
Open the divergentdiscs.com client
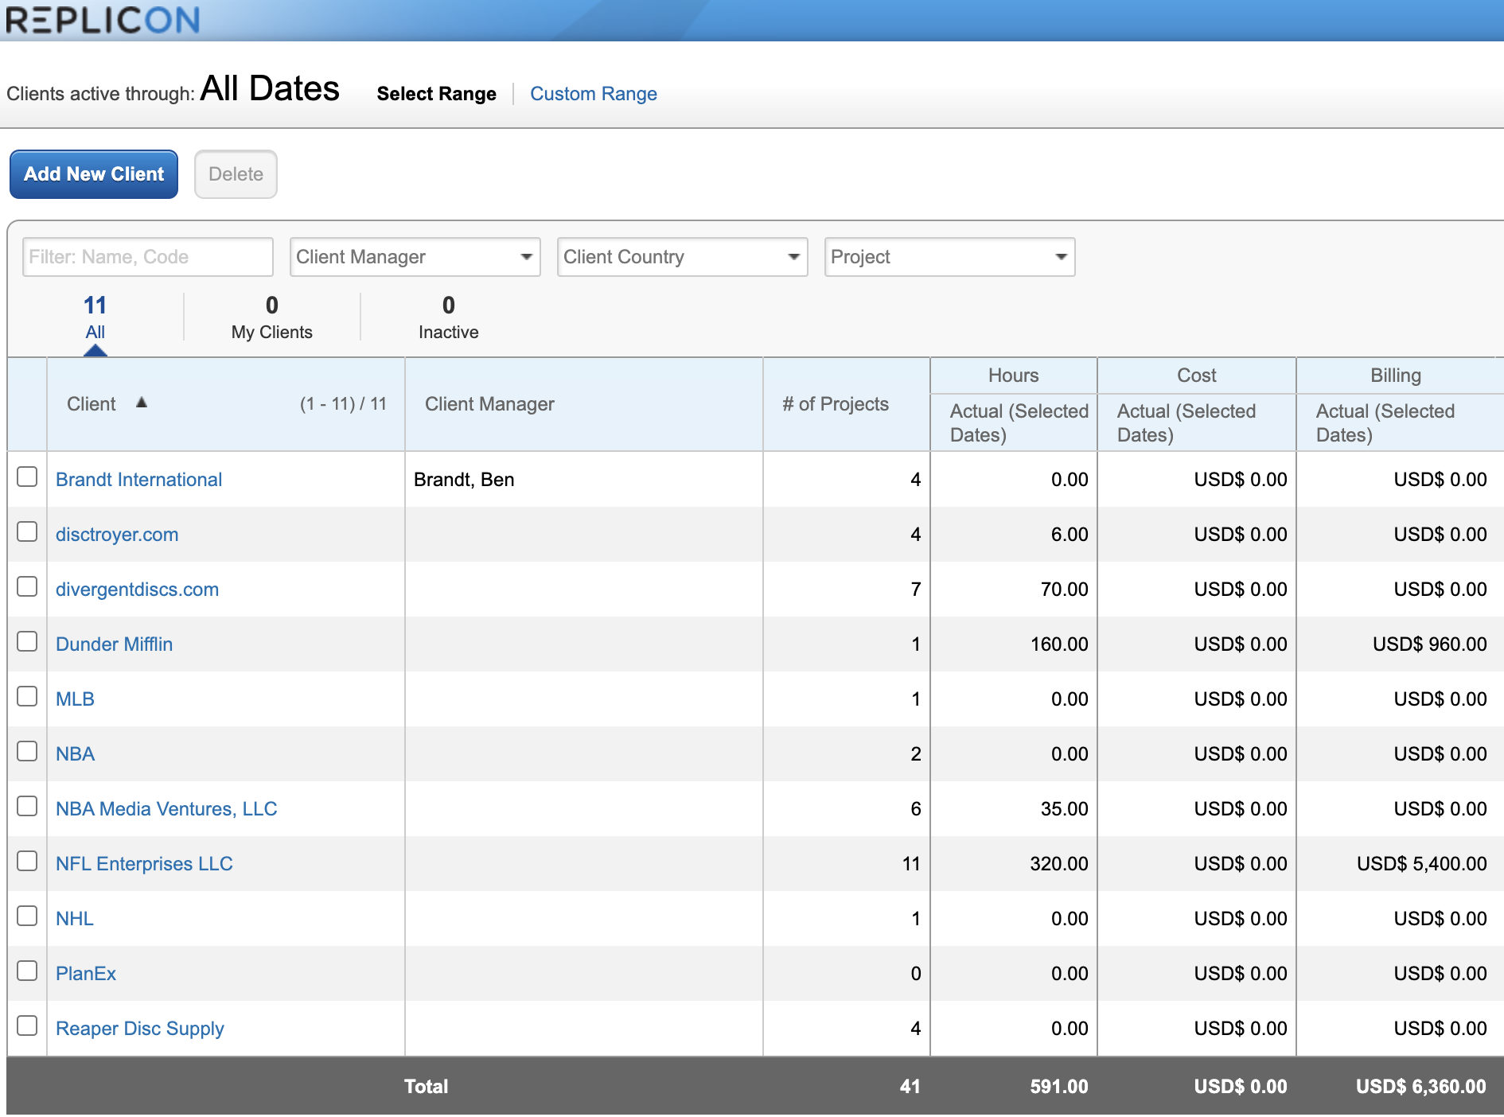tap(137, 590)
